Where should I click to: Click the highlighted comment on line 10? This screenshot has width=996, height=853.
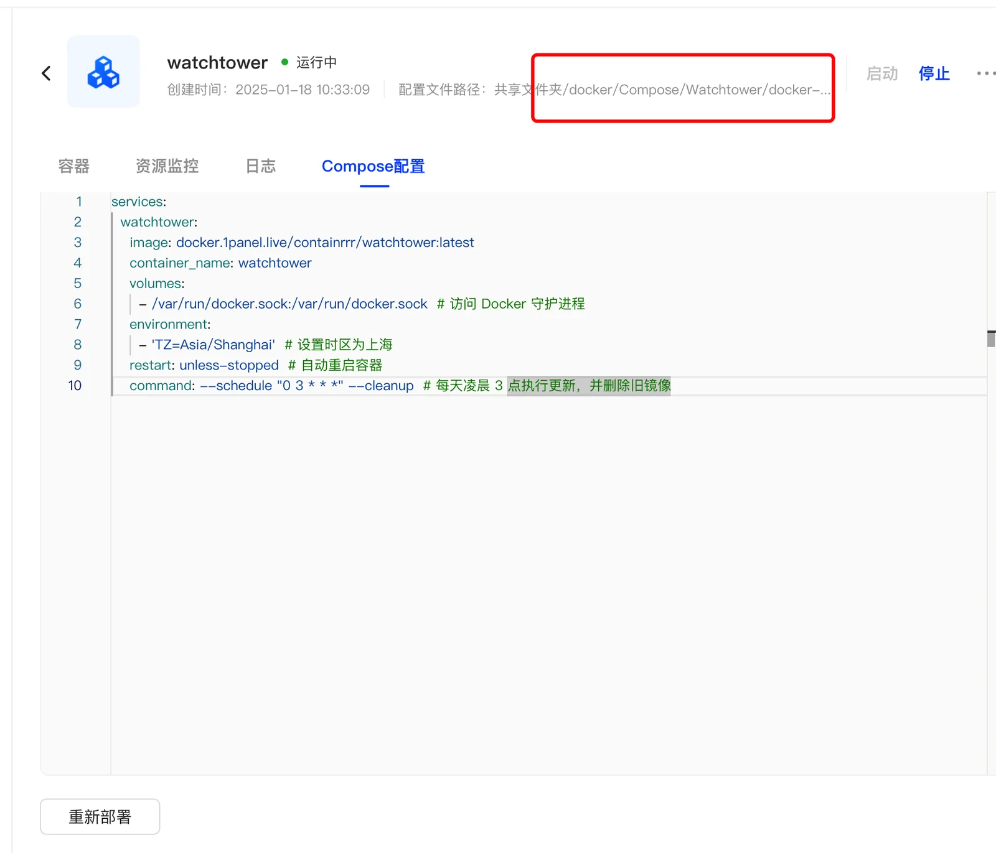pyautogui.click(x=588, y=386)
